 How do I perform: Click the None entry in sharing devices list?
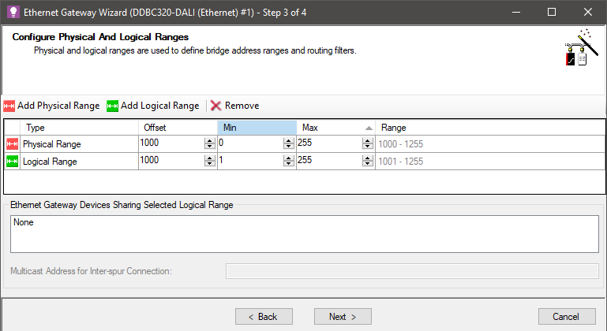(x=24, y=222)
